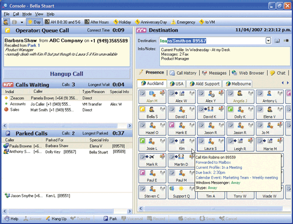This screenshot has height=224, width=293.
Task: Turn on Emergency mode
Action: 183,22
